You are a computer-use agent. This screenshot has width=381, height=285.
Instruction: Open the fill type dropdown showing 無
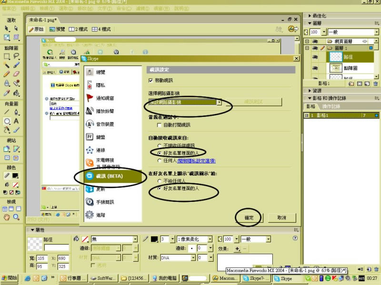click(x=135, y=239)
